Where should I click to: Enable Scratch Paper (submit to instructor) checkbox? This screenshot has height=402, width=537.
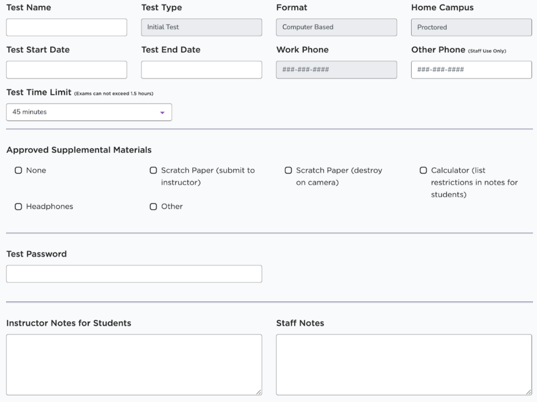click(153, 171)
